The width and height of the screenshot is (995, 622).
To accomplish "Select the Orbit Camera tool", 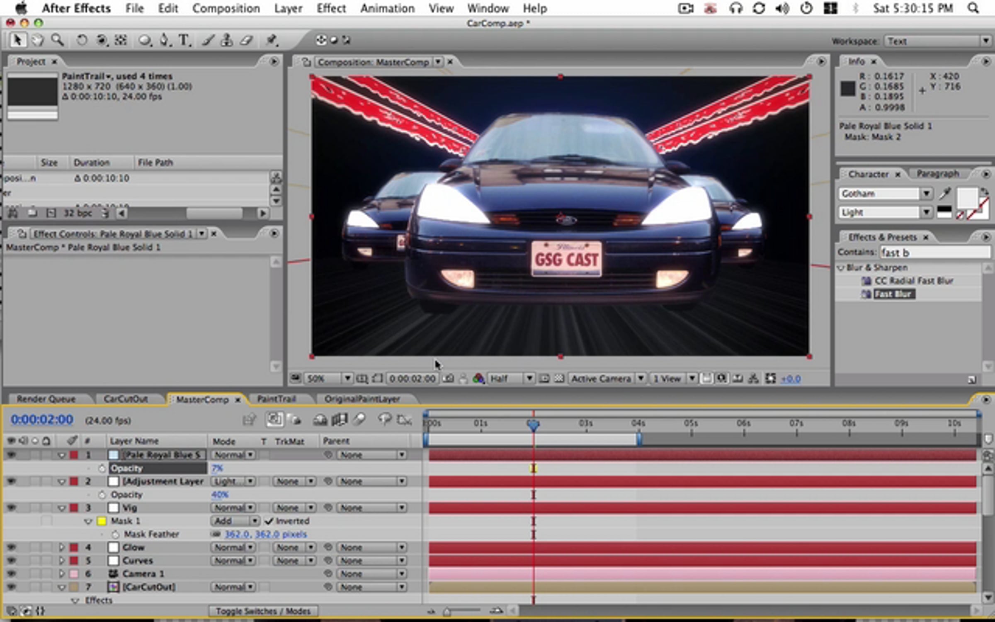I will [102, 40].
